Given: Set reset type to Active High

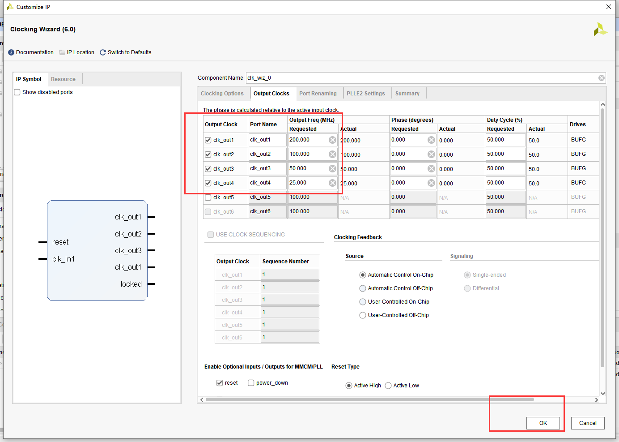Looking at the screenshot, I should pos(349,386).
